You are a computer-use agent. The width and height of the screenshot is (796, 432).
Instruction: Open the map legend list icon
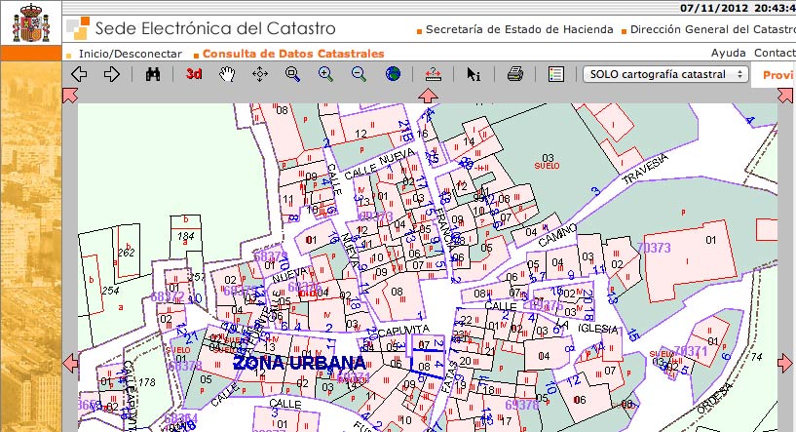[x=556, y=74]
